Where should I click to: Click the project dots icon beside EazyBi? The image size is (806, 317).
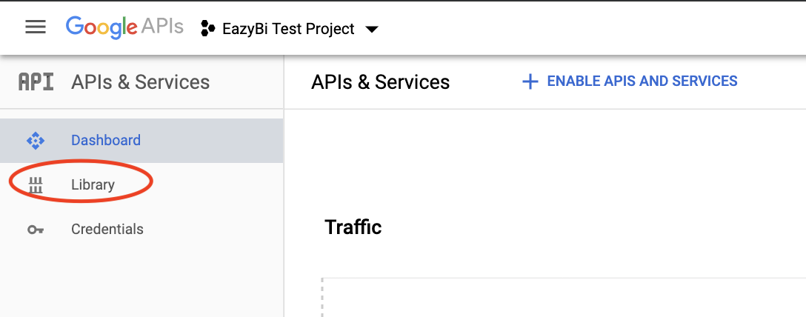pyautogui.click(x=207, y=29)
